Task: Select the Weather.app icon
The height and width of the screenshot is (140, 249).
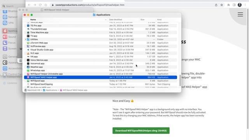Action: pyautogui.click(x=28, y=67)
